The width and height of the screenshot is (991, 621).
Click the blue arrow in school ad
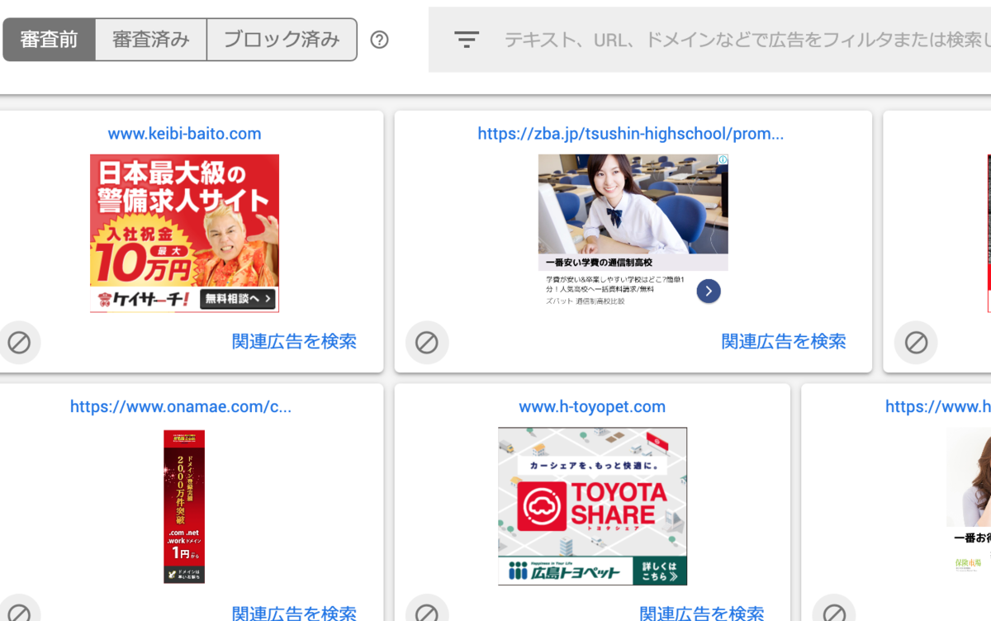709,291
